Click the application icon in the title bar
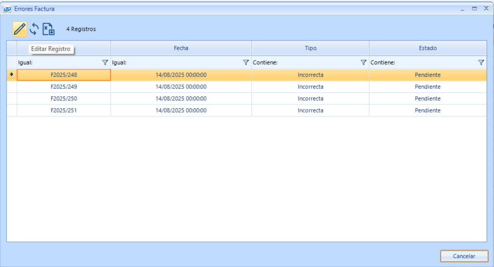 [7, 9]
